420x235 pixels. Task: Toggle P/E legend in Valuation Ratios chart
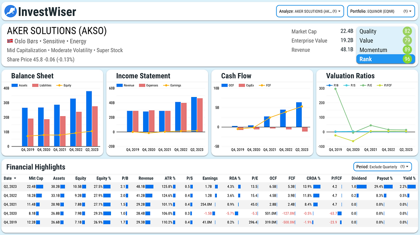coord(366,85)
